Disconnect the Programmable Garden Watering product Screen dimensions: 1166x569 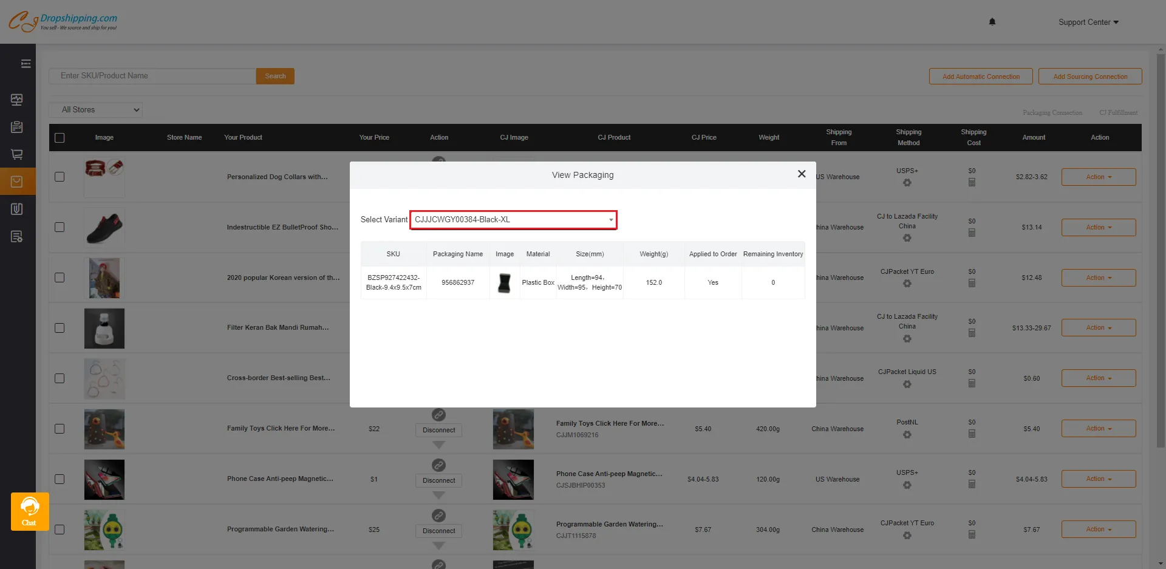click(438, 531)
